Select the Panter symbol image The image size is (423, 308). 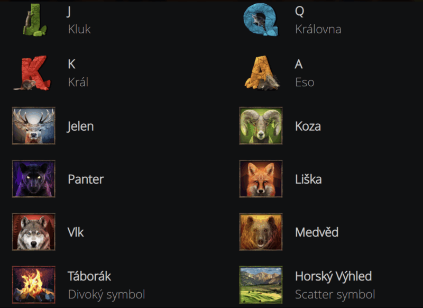(34, 179)
